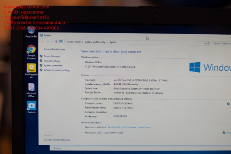Launch Google Chrome from the desktop
This screenshot has height=154, width=231.
pos(31,52)
